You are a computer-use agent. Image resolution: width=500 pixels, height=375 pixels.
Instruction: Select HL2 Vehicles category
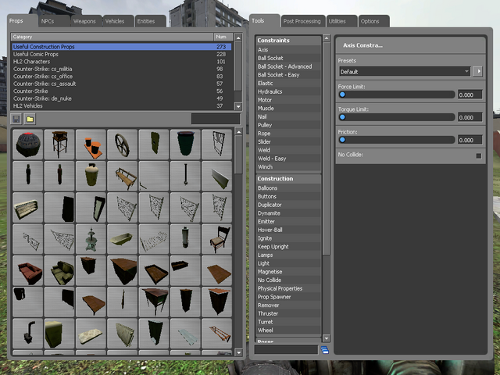coord(122,106)
